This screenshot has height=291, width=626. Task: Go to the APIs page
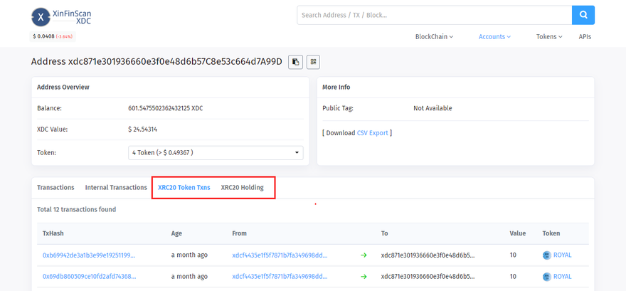pyautogui.click(x=585, y=37)
